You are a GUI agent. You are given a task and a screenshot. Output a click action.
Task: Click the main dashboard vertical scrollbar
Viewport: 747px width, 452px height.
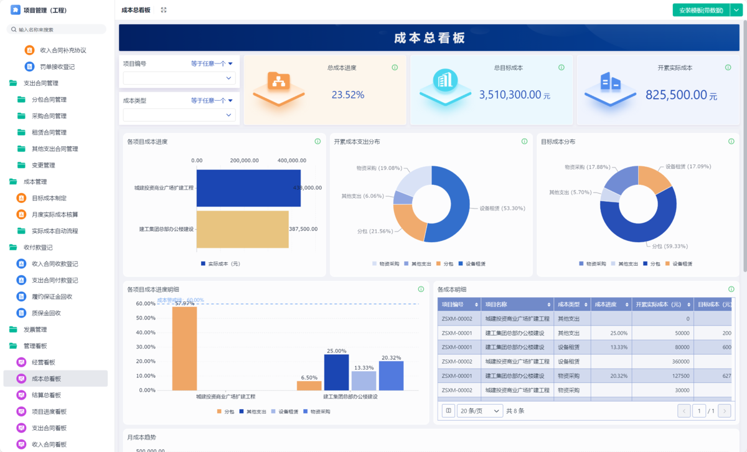tap(745, 146)
